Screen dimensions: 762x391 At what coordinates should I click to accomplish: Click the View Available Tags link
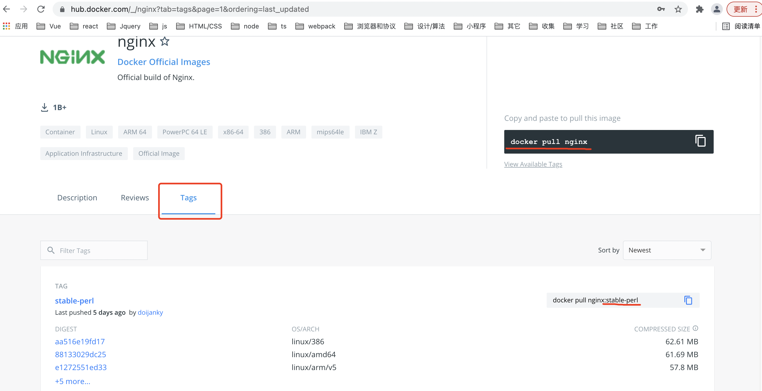[533, 164]
